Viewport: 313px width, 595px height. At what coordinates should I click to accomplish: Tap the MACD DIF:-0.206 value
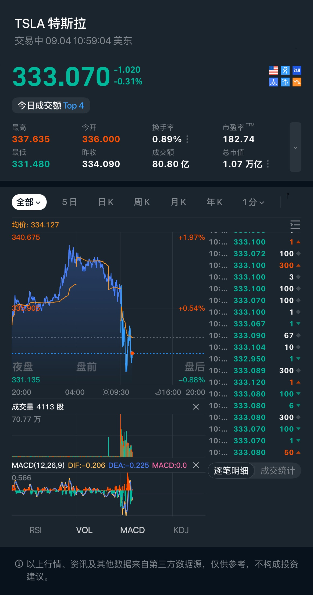pyautogui.click(x=87, y=465)
